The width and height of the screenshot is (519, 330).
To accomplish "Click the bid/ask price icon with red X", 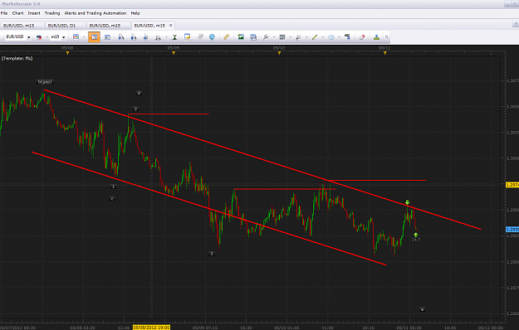I will pos(39,37).
